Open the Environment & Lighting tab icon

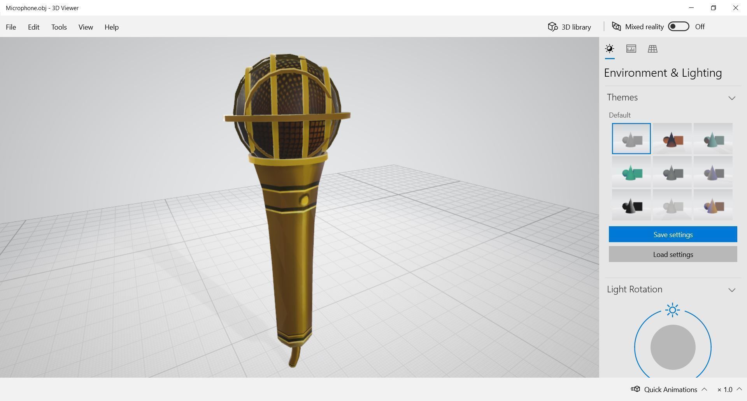(x=610, y=49)
